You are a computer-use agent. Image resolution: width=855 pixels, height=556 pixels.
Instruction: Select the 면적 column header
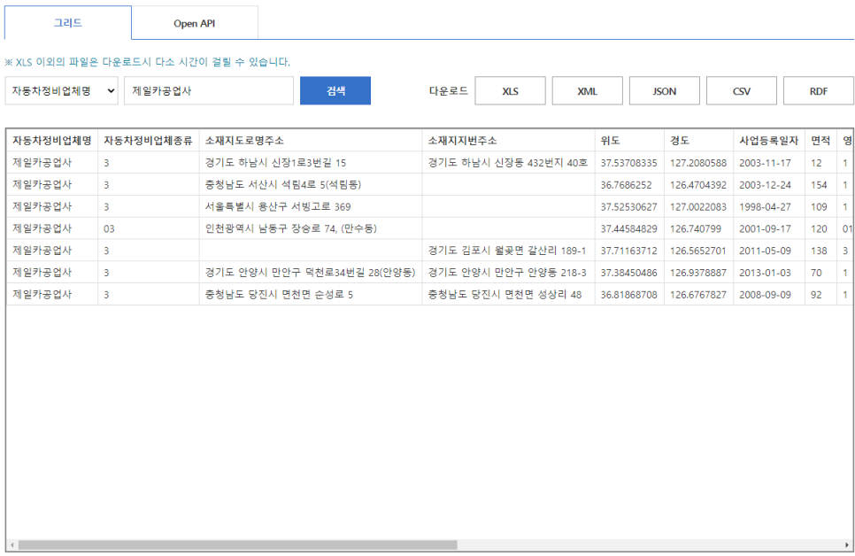pyautogui.click(x=820, y=141)
